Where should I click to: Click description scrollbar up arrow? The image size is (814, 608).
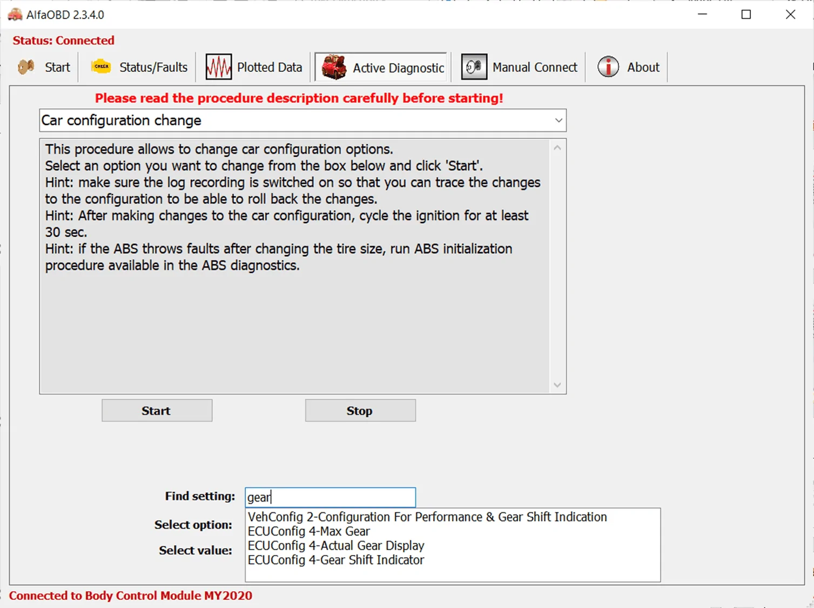click(557, 148)
